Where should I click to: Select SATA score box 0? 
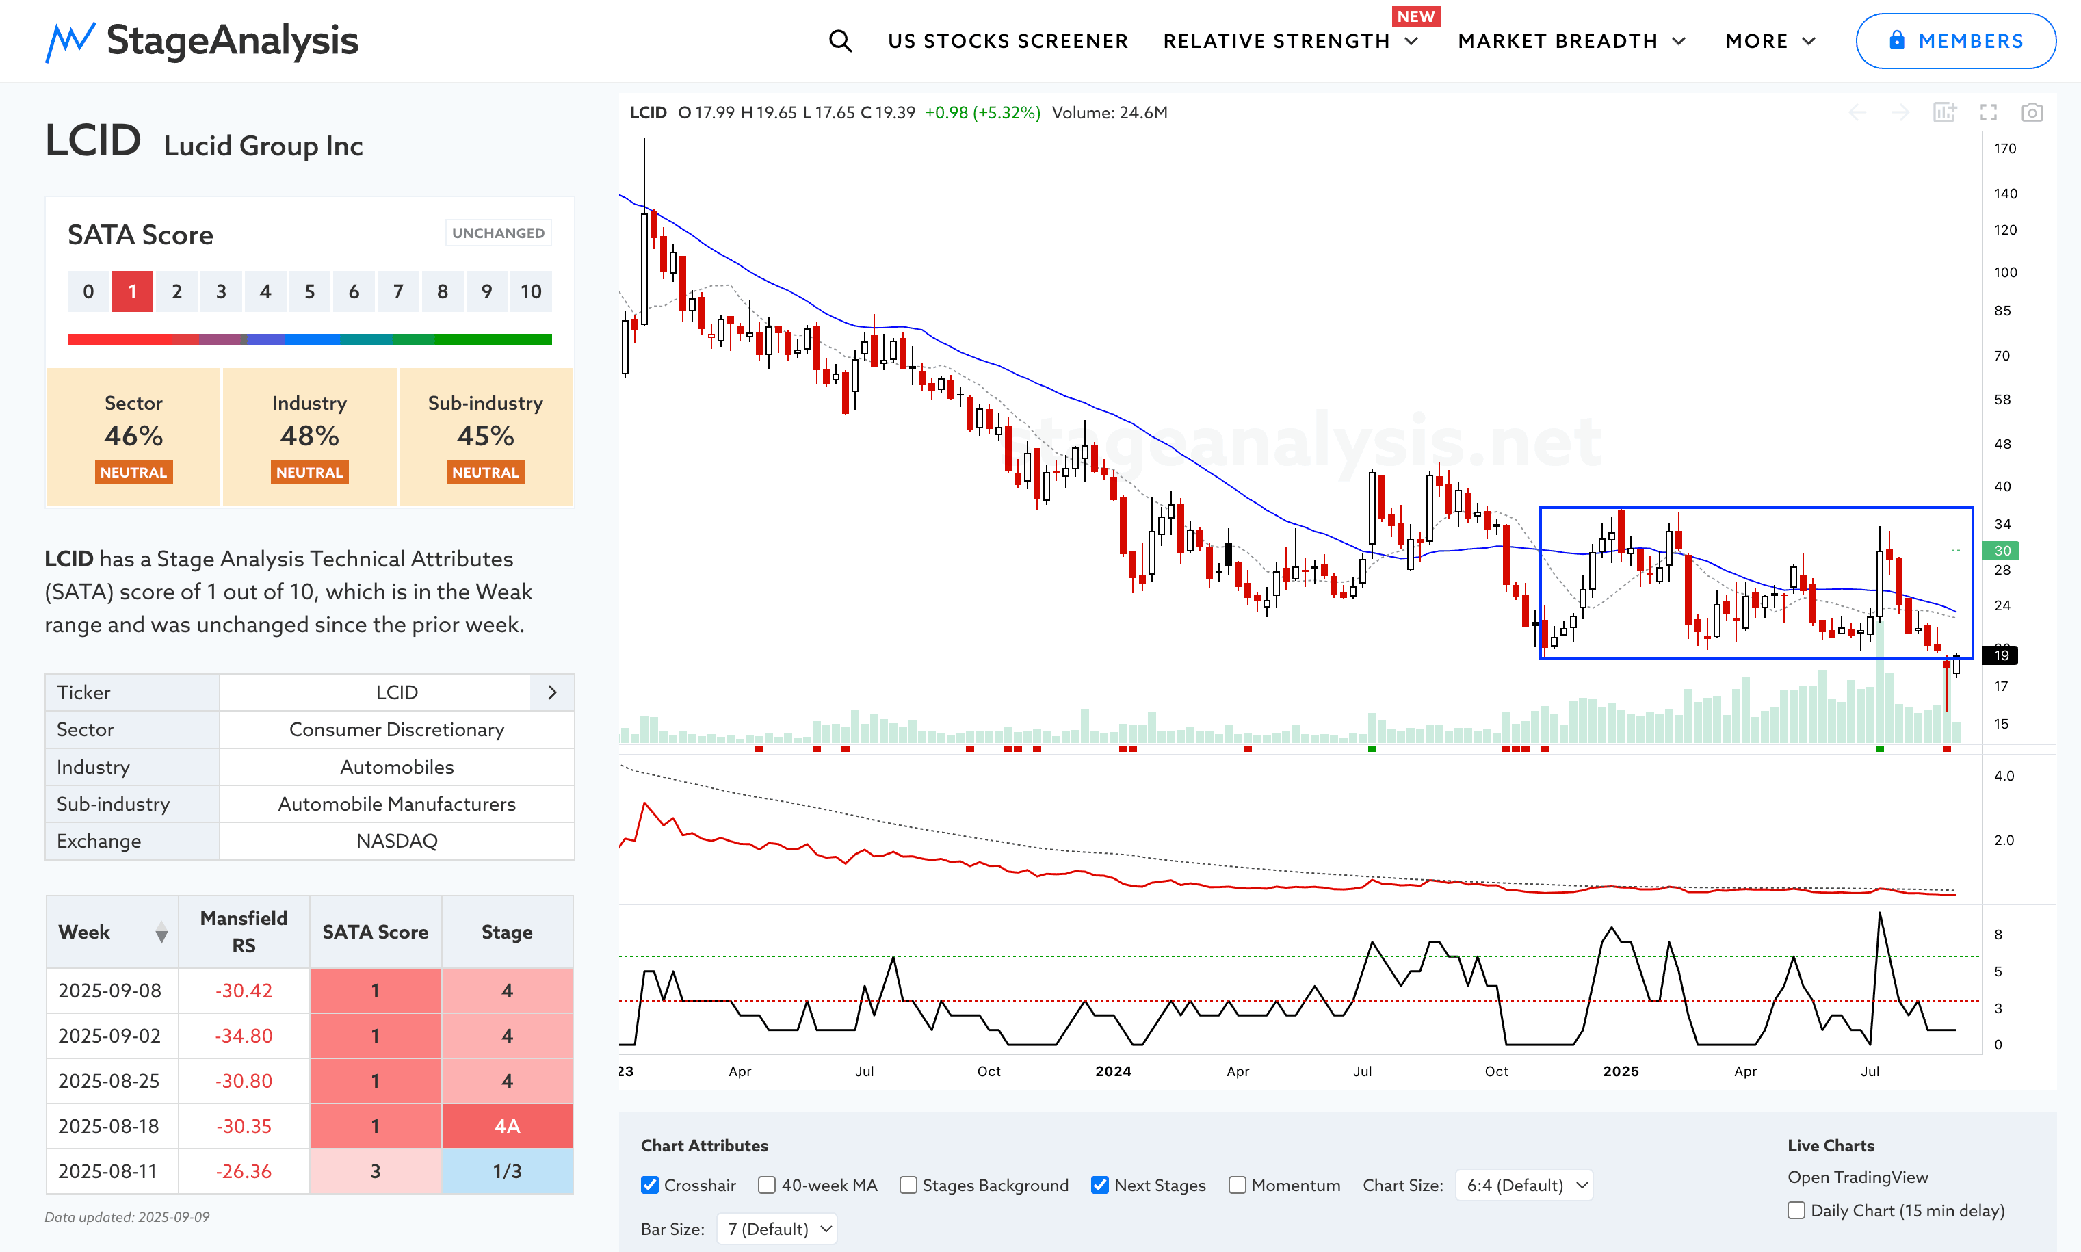(88, 292)
